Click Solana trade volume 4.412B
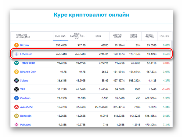Image resolution: width=183 pixels, height=137 pixels. tap(152, 81)
